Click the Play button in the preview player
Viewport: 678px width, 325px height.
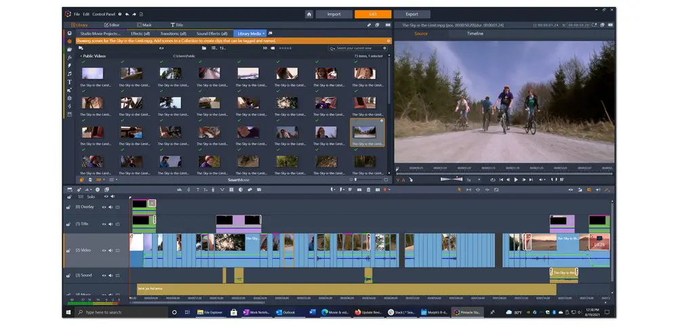tap(516, 179)
